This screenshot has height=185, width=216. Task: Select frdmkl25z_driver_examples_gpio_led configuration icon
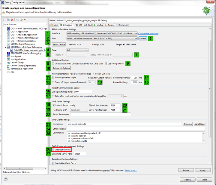point(12,50)
